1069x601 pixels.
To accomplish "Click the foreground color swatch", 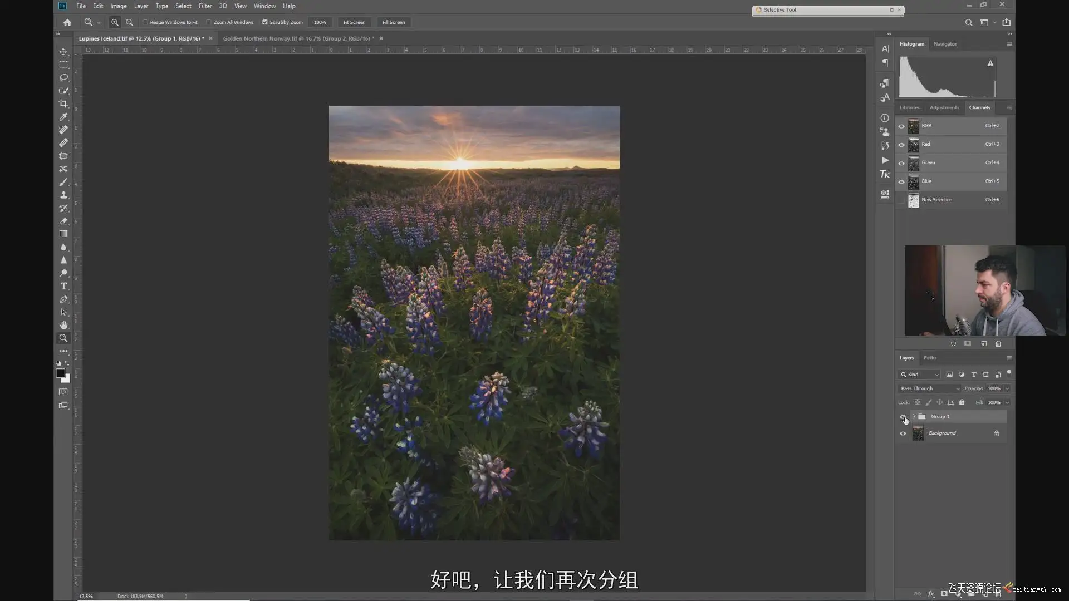I will coord(60,373).
